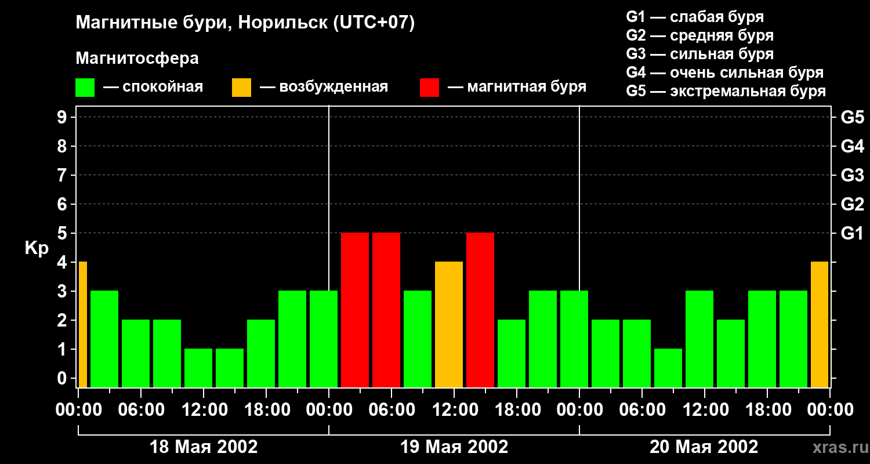Click the "— магнитная буря" legend label

click(517, 87)
